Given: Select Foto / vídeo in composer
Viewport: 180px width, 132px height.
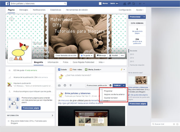Looking at the screenshot, I should pos(76,70).
